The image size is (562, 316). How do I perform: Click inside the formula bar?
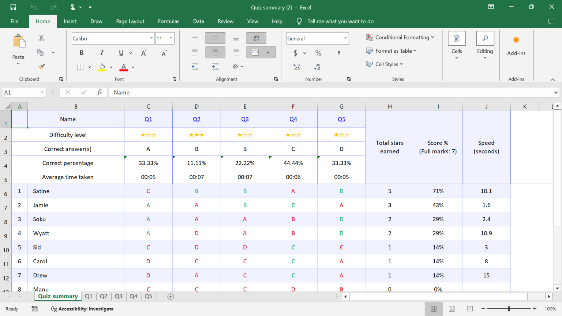(x=256, y=92)
